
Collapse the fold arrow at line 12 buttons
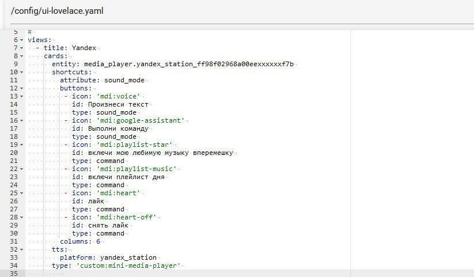tap(21, 88)
